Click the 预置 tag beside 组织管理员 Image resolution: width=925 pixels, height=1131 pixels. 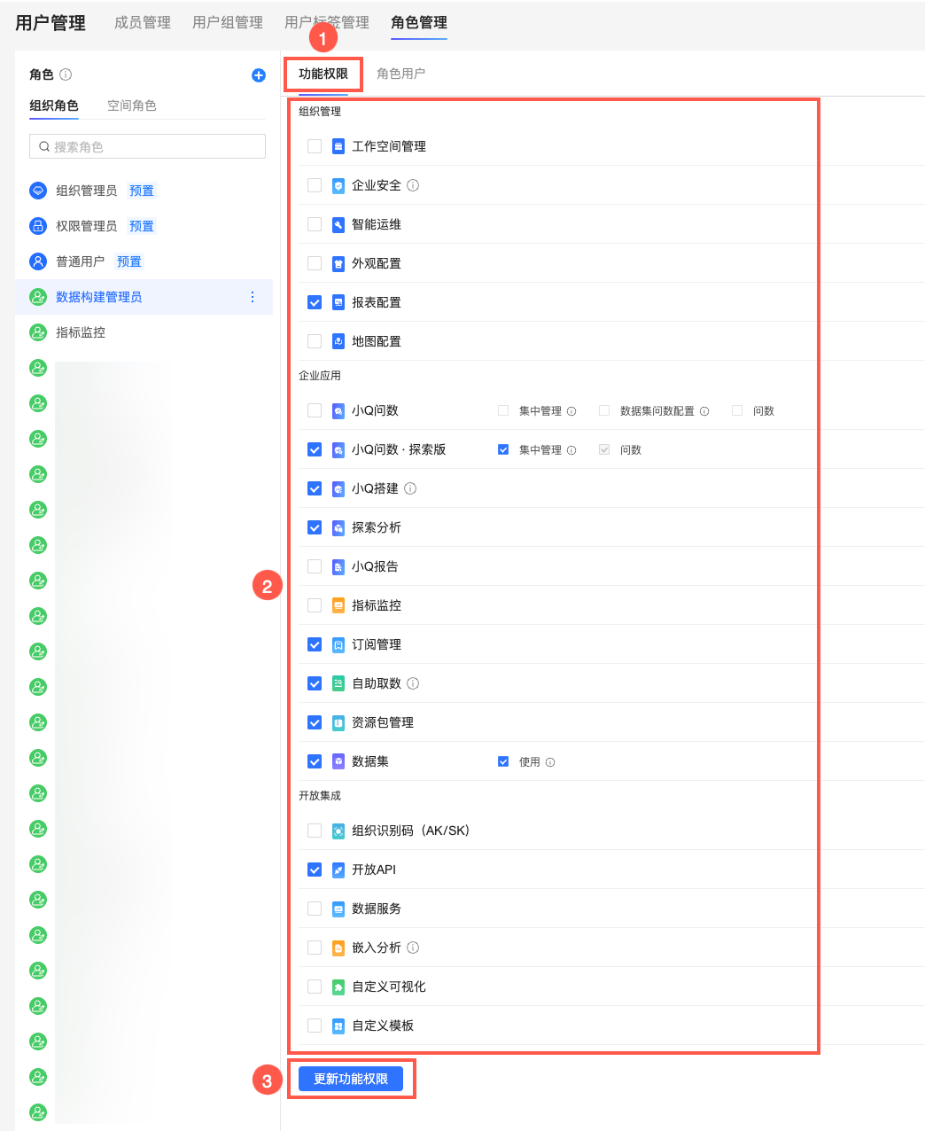[142, 191]
